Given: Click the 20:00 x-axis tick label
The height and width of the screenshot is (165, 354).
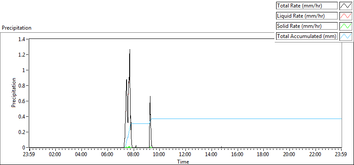Looking at the screenshot, I should pos(289,154).
